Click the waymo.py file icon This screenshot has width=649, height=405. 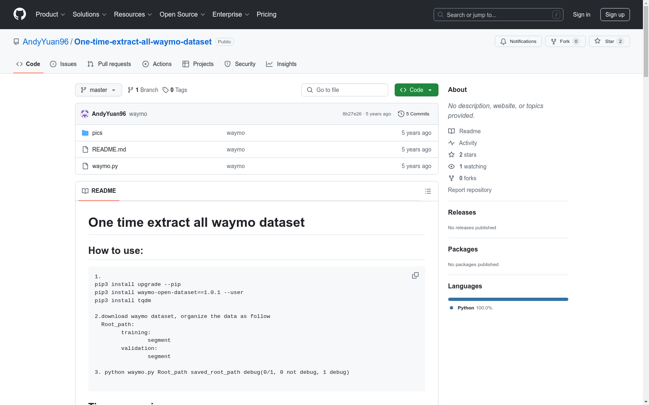pyautogui.click(x=85, y=166)
